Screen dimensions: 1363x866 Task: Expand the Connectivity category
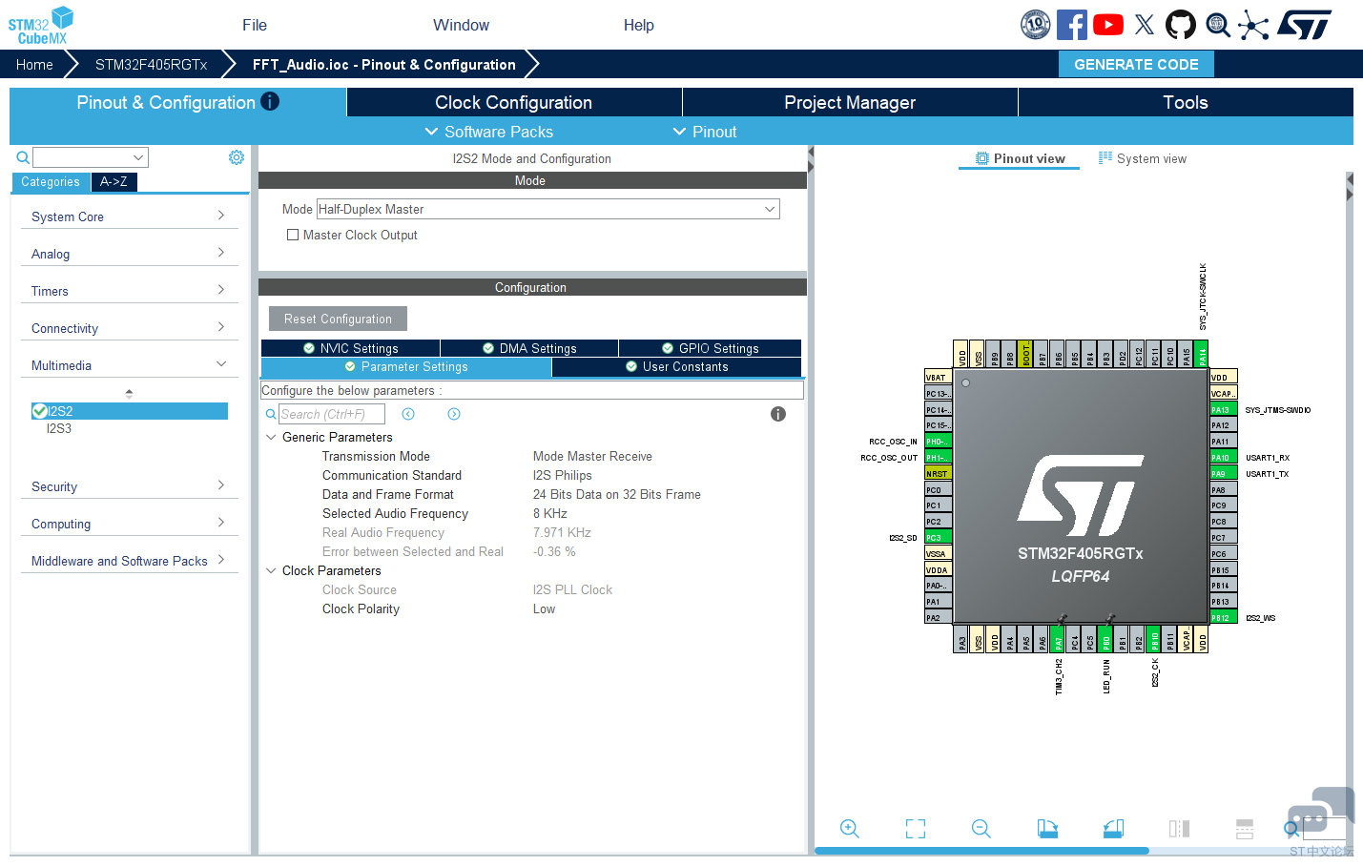(129, 328)
